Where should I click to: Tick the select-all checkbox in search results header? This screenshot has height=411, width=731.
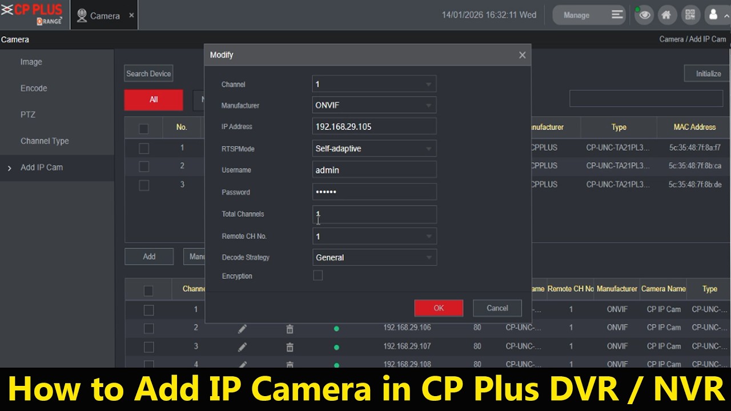143,128
